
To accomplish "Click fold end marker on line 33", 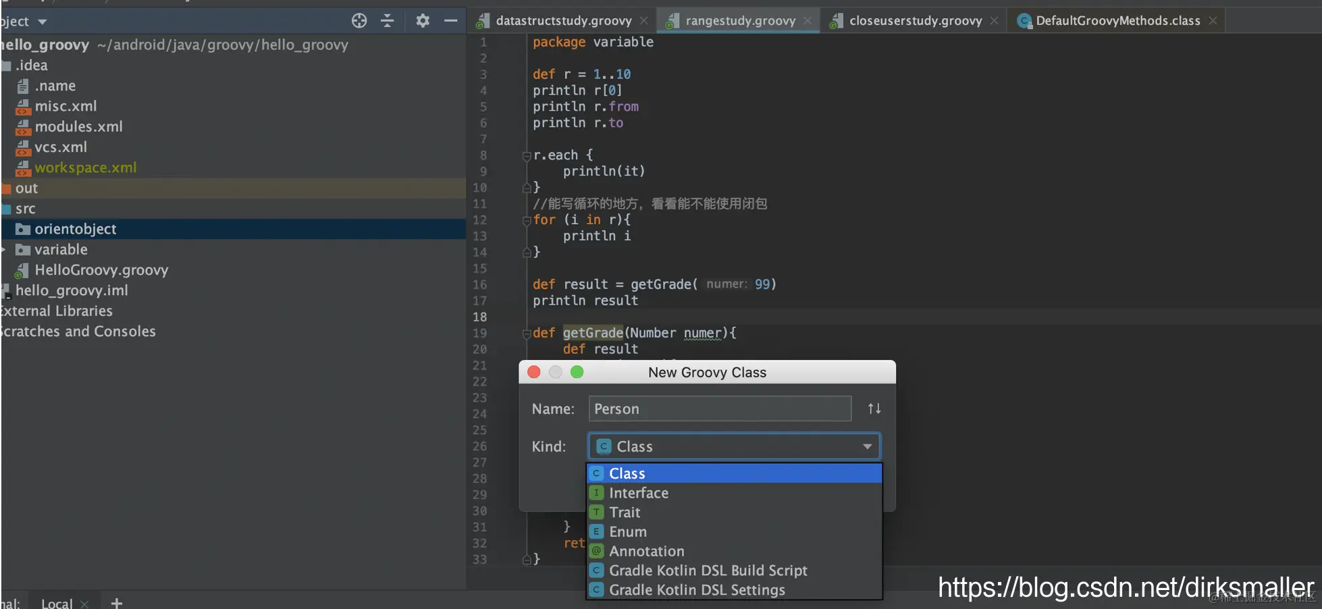I will 527,560.
